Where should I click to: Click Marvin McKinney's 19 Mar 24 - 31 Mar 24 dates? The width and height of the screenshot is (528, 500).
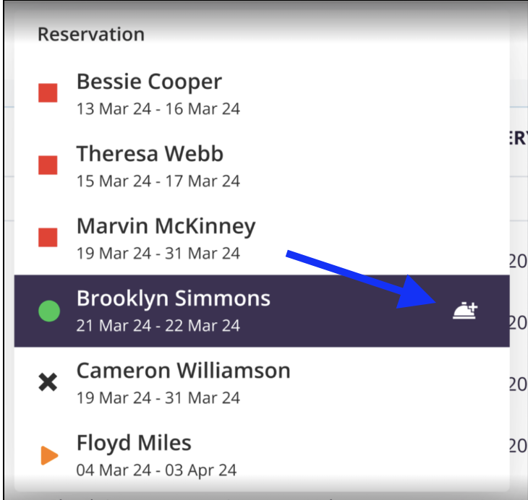158,253
